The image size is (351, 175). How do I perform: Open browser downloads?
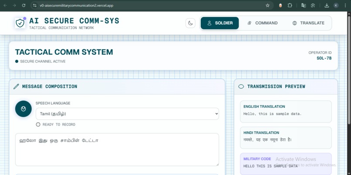(327, 5)
